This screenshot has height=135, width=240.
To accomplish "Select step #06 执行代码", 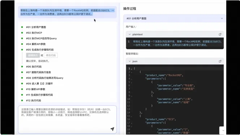I will point(34,67).
